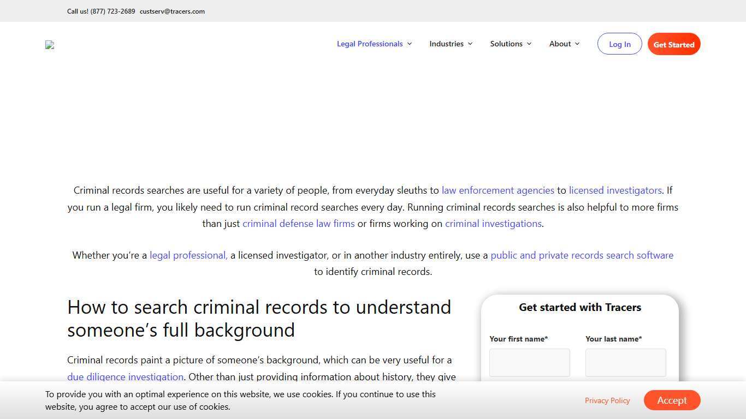Open the Solutions dropdown menu
Viewport: 746px width, 419px height.
click(506, 44)
